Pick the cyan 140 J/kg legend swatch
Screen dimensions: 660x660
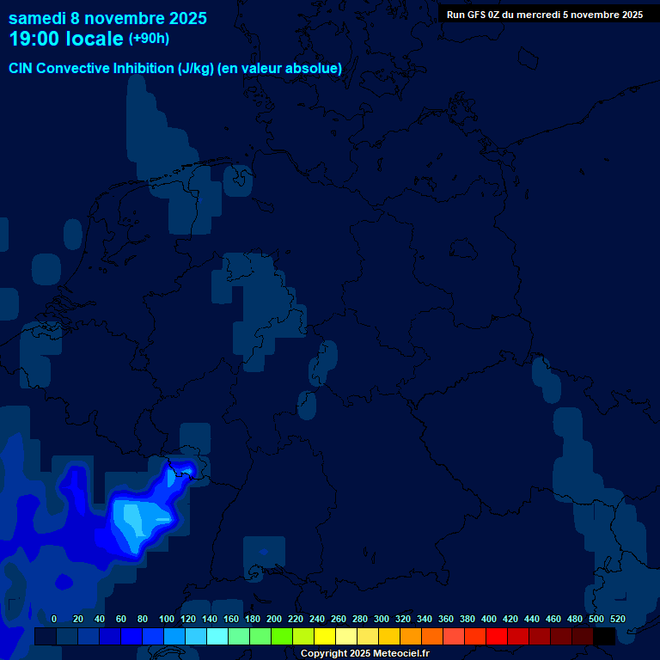(x=217, y=637)
